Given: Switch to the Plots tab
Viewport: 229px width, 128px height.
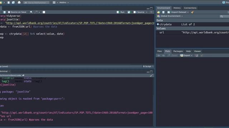Looking at the screenshot, I should pyautogui.click(x=167, y=51).
